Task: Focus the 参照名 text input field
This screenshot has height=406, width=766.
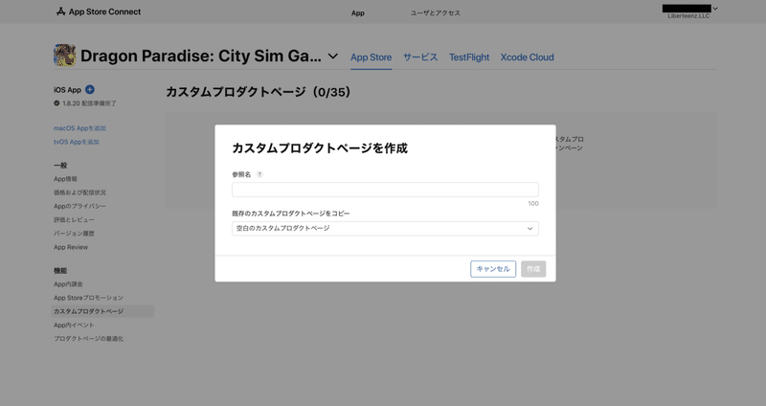Action: (385, 190)
